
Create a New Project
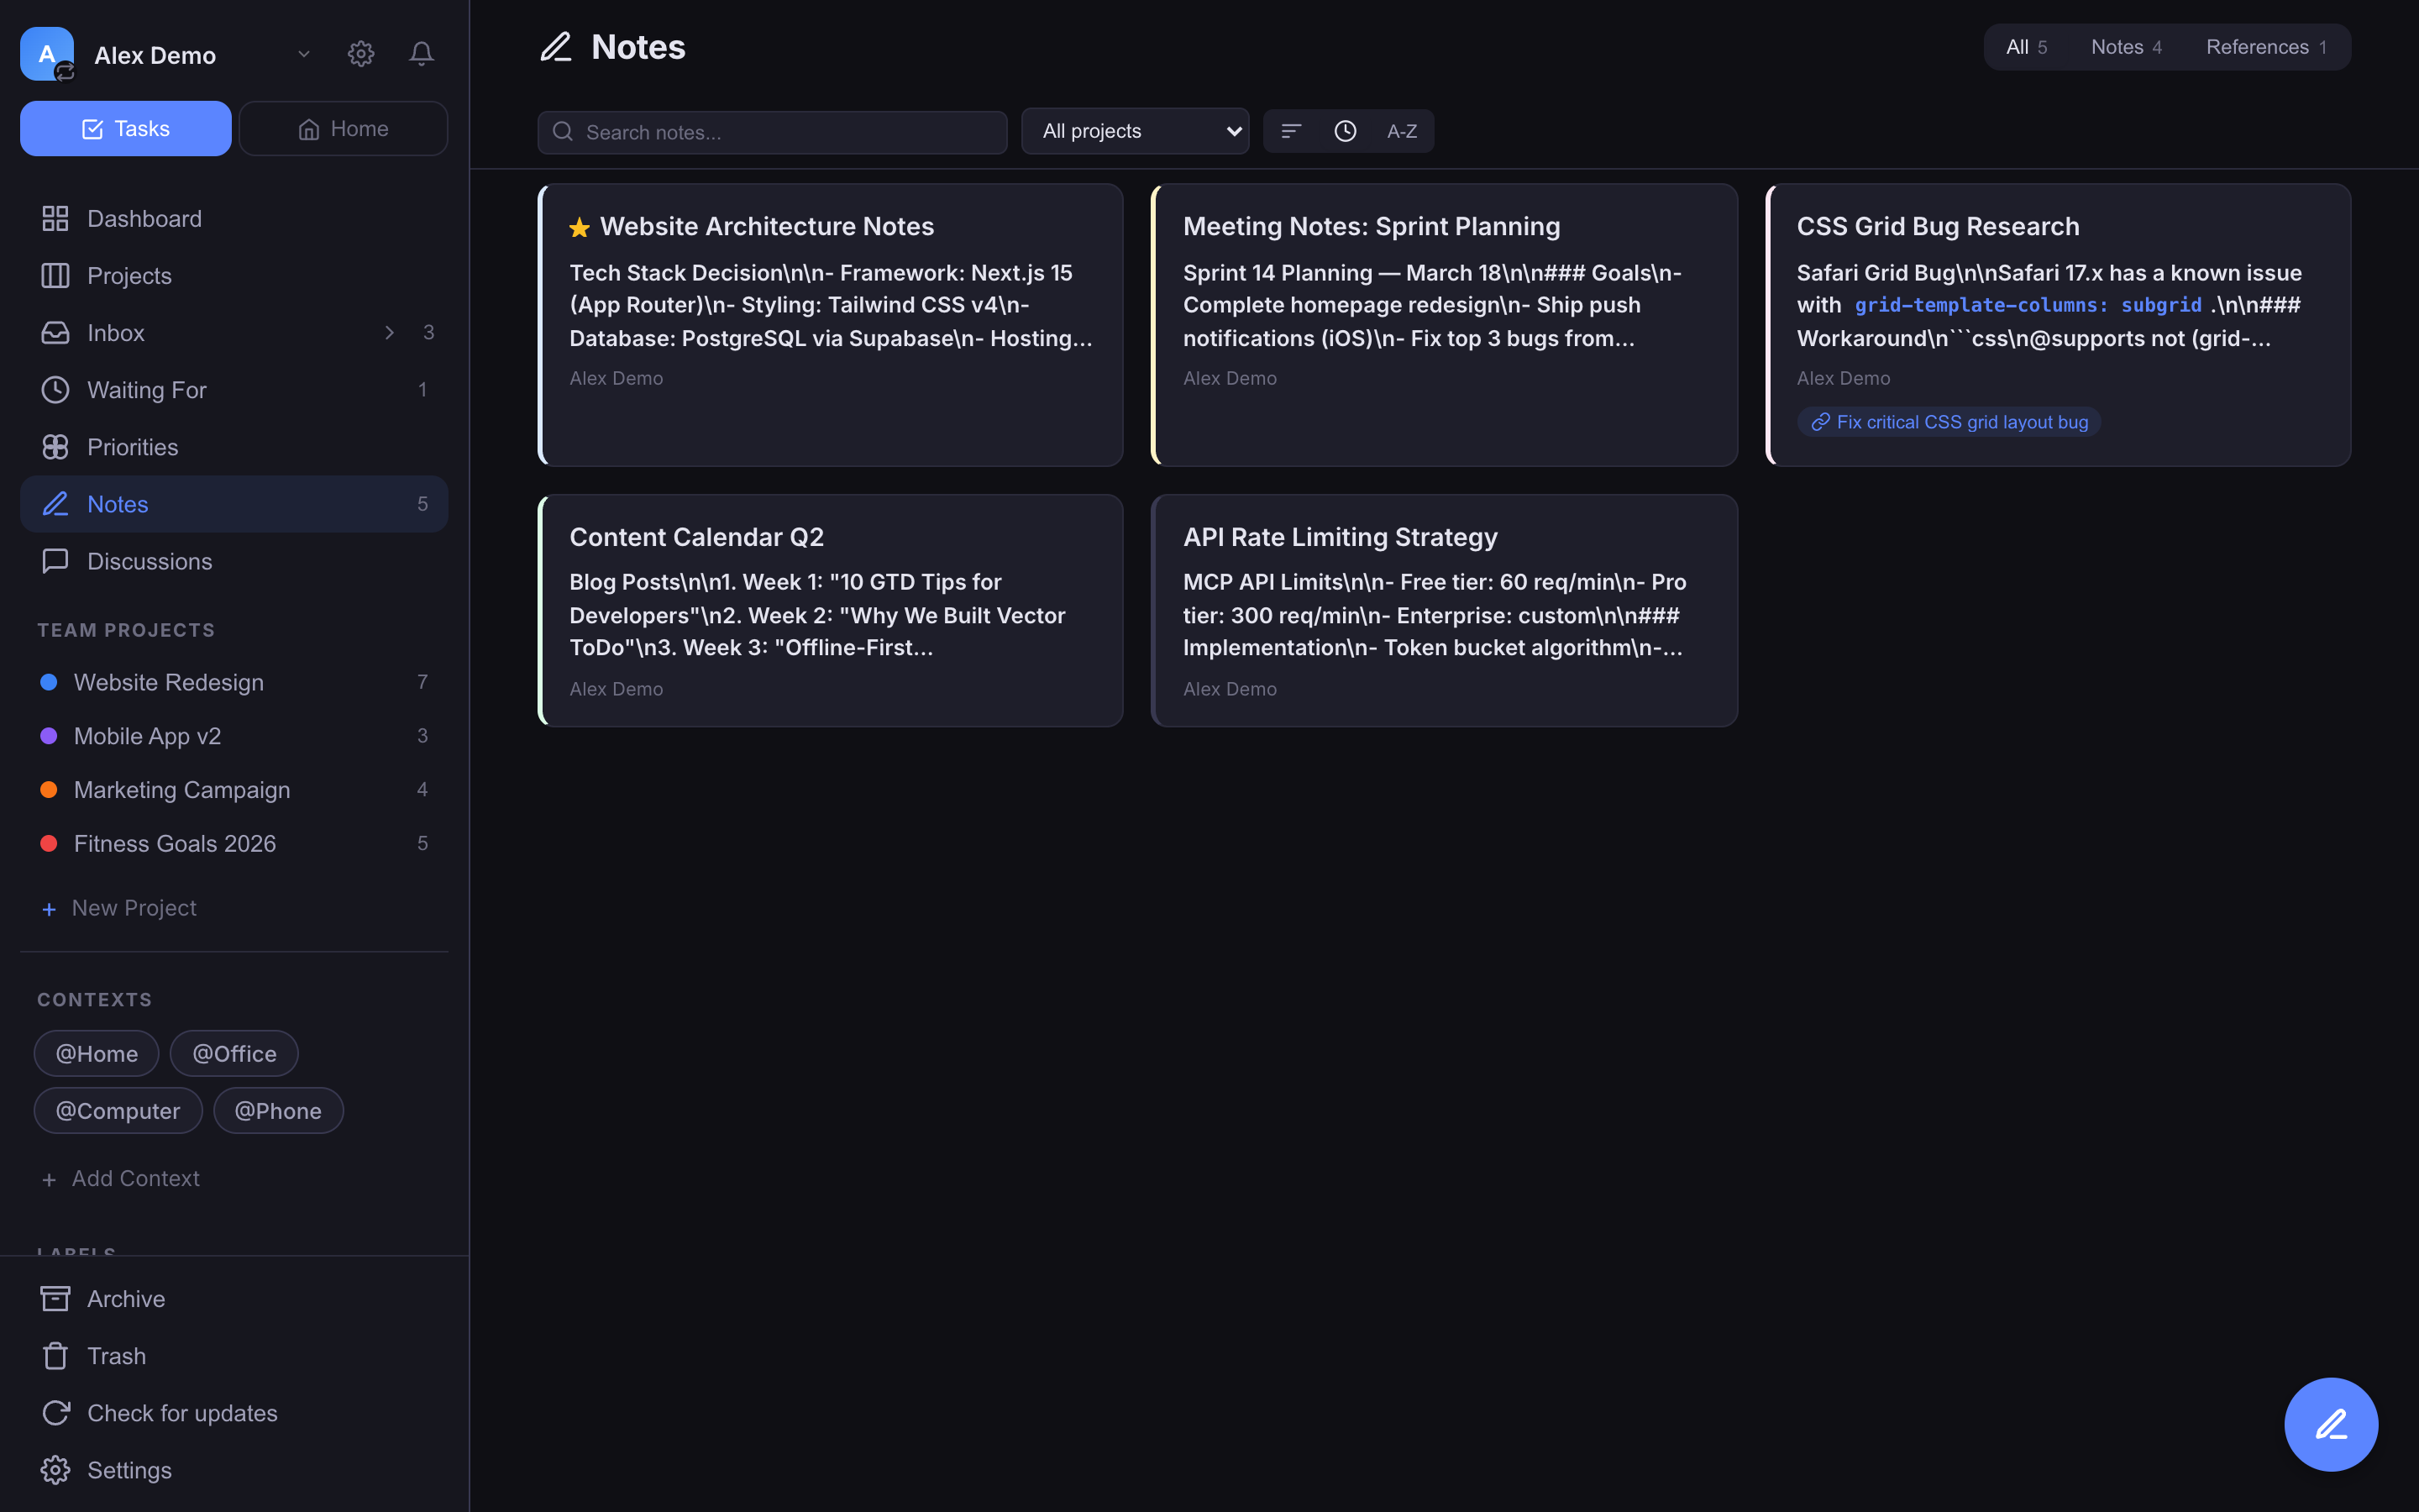tap(119, 908)
